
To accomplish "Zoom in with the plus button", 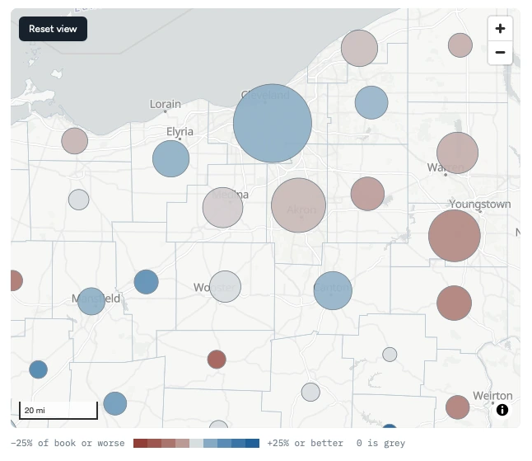I will click(x=500, y=29).
